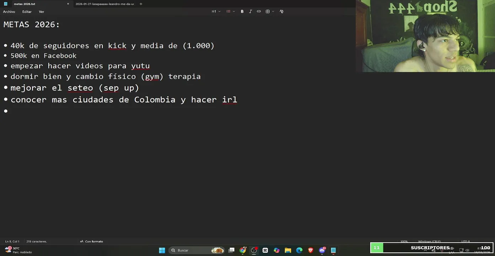Add a new tab with the plus button
The image size is (495, 256).
point(141,4)
